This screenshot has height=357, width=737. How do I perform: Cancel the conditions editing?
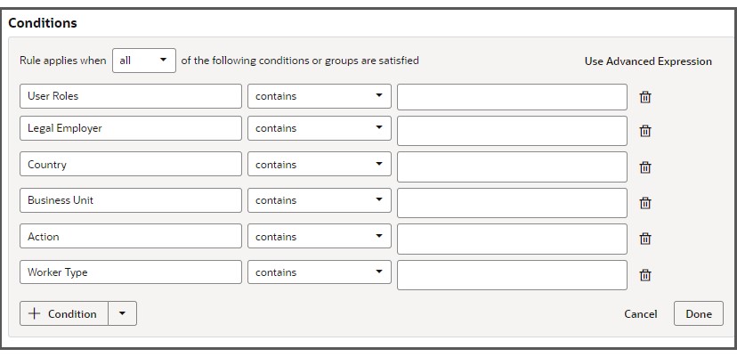(640, 313)
